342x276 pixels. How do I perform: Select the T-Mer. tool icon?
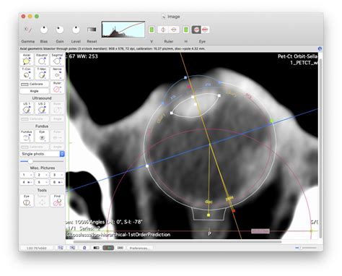tap(42, 74)
